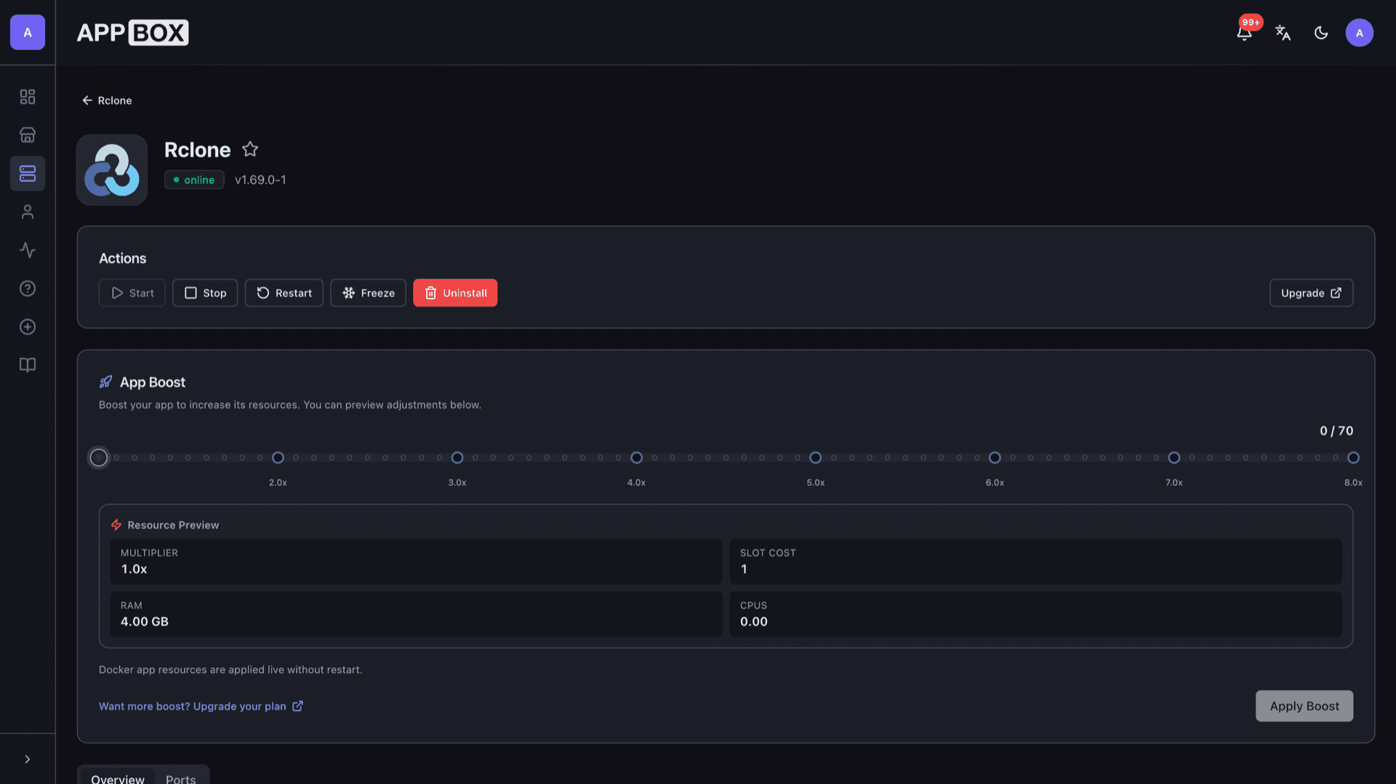The image size is (1396, 784).
Task: Go back using the Rclone arrow link
Action: coord(107,100)
